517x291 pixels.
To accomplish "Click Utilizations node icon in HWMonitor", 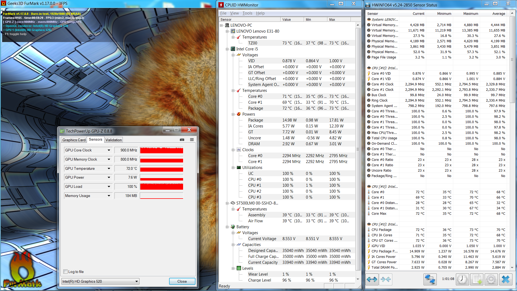I will pos(239,168).
